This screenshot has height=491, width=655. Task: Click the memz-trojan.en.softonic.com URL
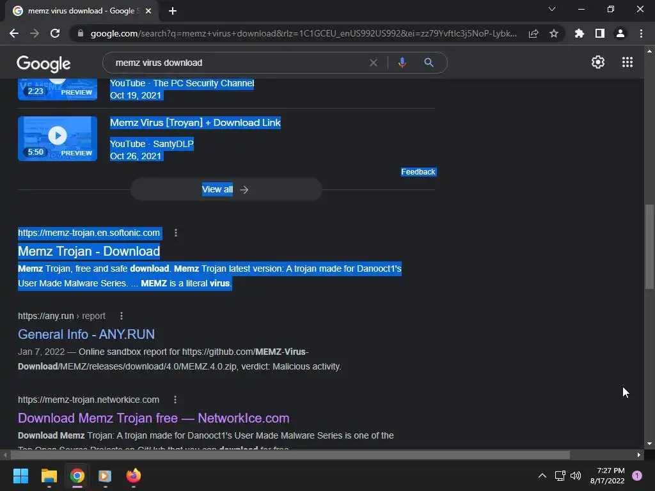pyautogui.click(x=89, y=233)
